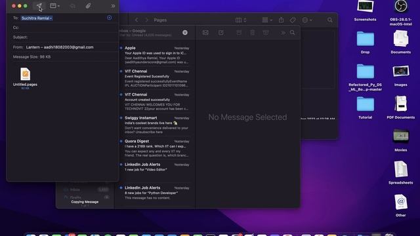Expand compose toolbar overflow chevrons

click(x=113, y=6)
